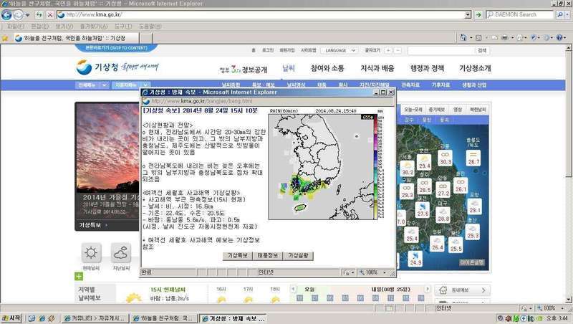This screenshot has height=324, width=573.
Task: Open the Favorites star icon
Action: (x=5, y=38)
